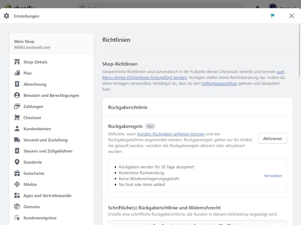The width and height of the screenshot is (301, 225).
Task: Click the Benutzer und Berechtigungen person icon
Action: tap(17, 95)
